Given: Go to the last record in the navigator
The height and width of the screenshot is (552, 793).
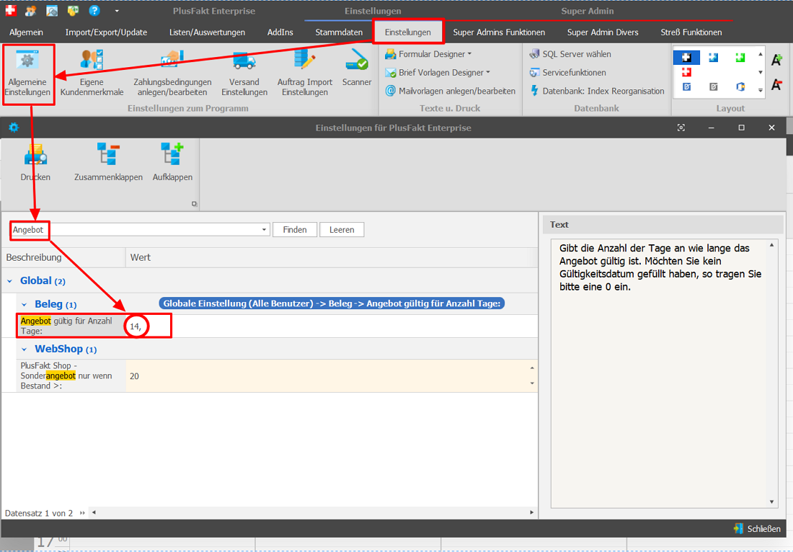Looking at the screenshot, I should 82,513.
